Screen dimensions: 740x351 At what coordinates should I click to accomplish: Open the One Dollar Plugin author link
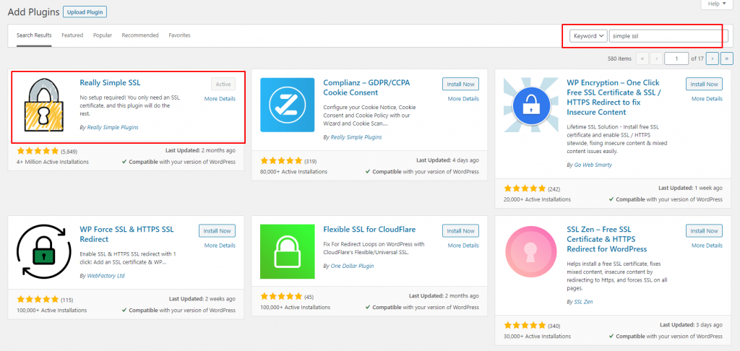pos(352,266)
